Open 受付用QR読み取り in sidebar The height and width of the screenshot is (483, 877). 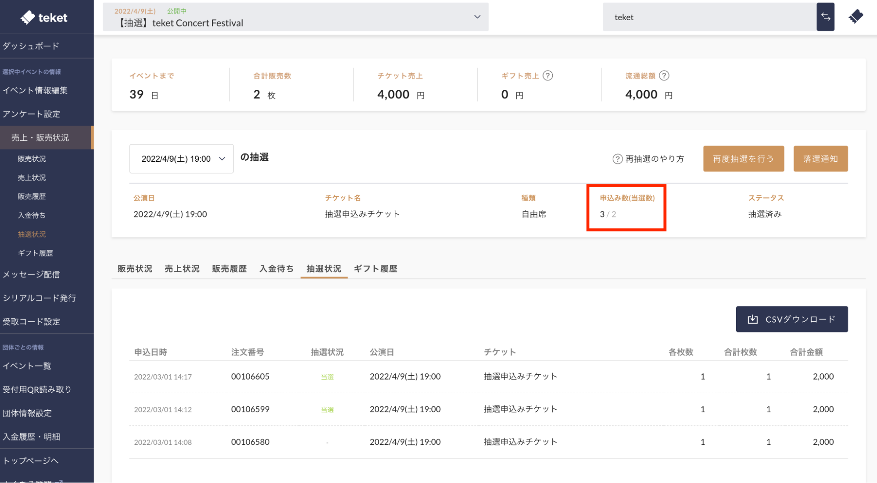(37, 389)
